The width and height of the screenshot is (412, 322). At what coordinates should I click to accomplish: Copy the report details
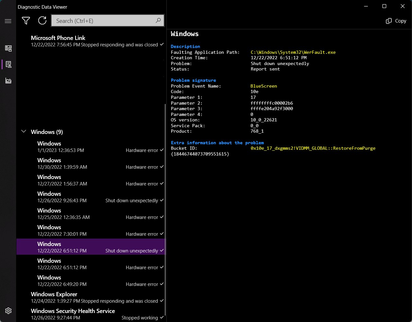click(396, 21)
